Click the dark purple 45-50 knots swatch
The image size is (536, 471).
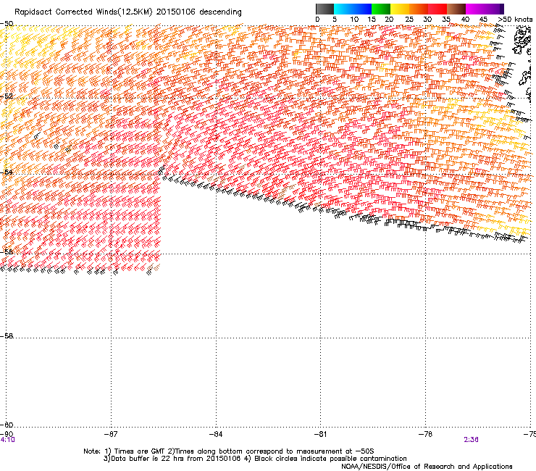click(x=494, y=9)
